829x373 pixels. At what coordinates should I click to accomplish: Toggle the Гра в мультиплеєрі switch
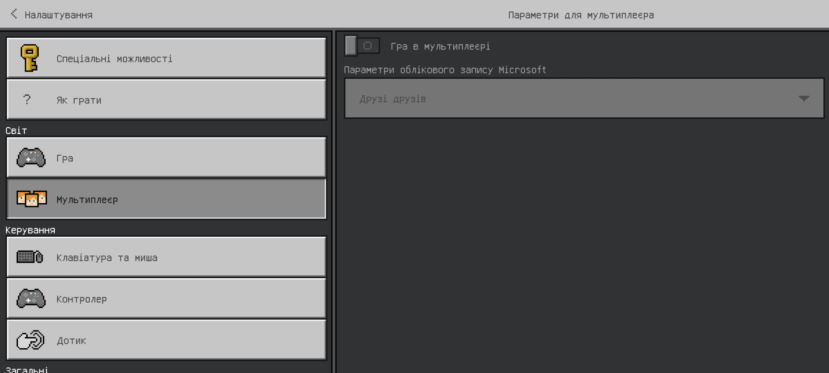tap(362, 46)
